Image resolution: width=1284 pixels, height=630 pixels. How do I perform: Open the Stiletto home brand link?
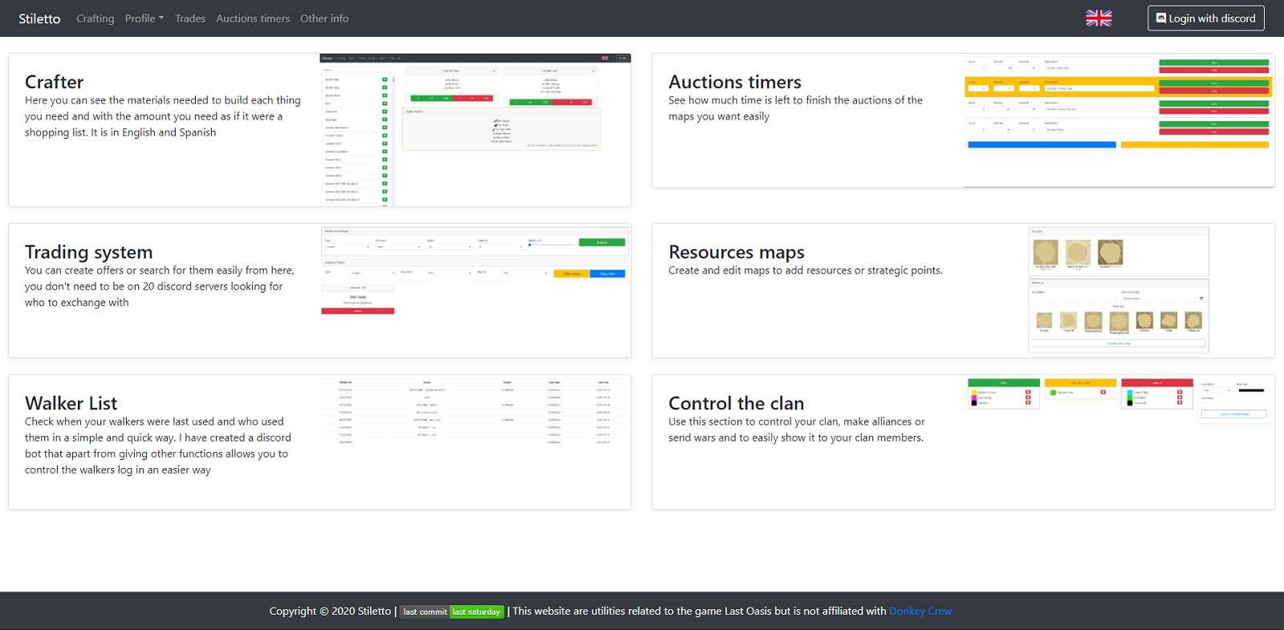click(x=39, y=18)
